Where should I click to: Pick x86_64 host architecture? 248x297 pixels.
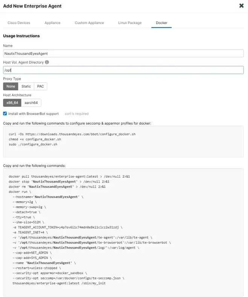[x=12, y=103]
